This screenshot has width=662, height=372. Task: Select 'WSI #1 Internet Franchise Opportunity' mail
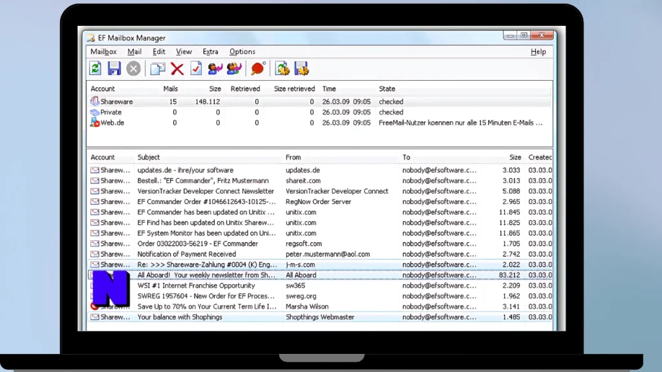pyautogui.click(x=196, y=285)
